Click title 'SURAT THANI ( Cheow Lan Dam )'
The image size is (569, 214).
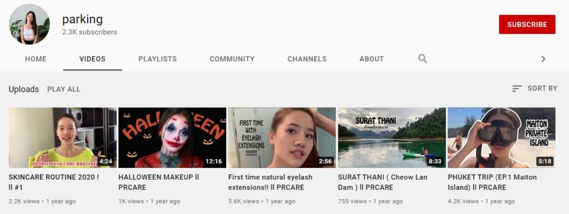382,182
